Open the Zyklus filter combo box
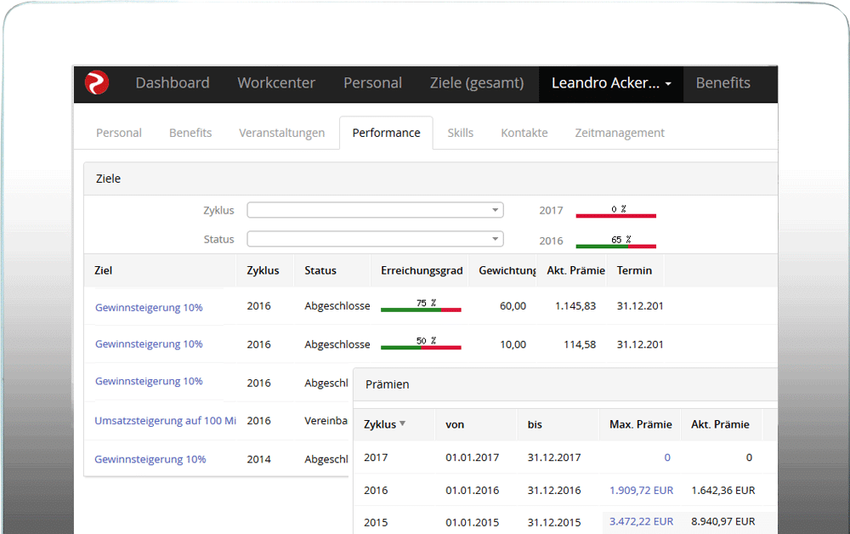The width and height of the screenshot is (850, 534). [x=375, y=210]
